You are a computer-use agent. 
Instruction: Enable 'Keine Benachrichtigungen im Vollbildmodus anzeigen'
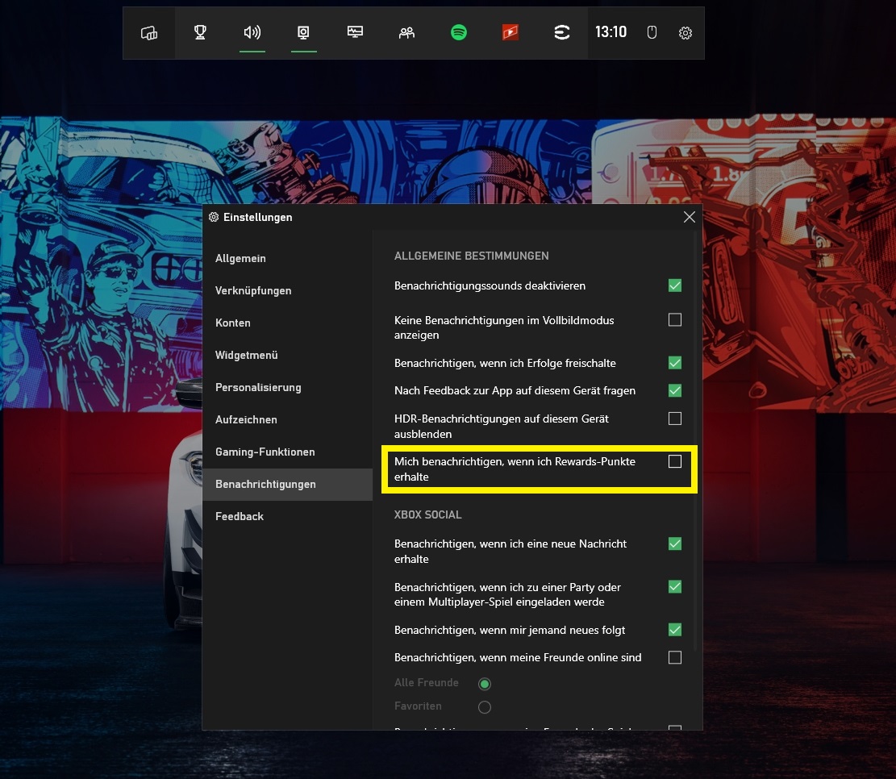coord(674,319)
